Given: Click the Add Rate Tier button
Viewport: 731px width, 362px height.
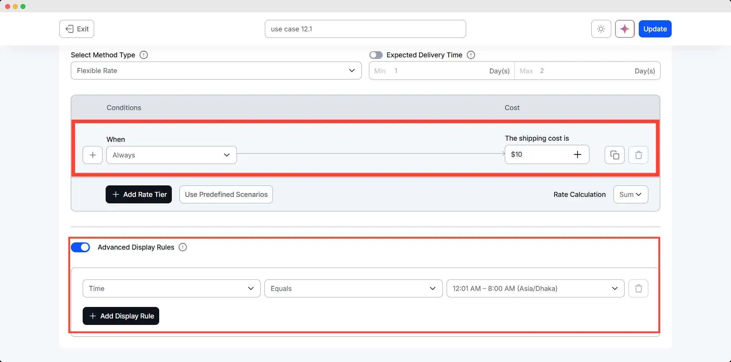Looking at the screenshot, I should click(x=139, y=194).
